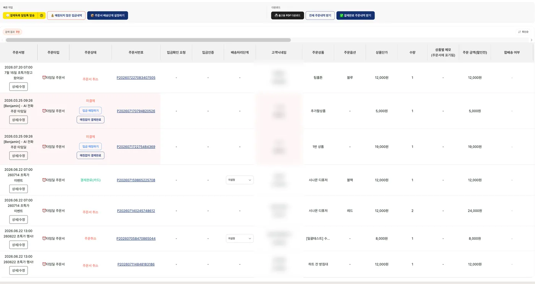Click the 1번 상품 product cell
This screenshot has height=284, width=535.
click(x=318, y=147)
